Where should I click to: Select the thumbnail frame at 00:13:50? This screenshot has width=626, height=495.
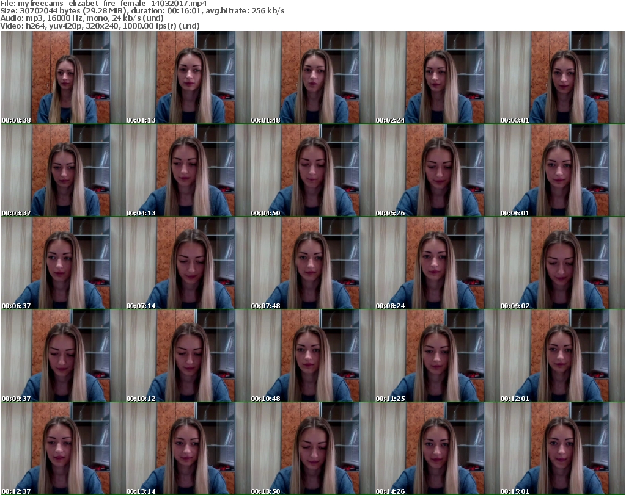coord(312,449)
